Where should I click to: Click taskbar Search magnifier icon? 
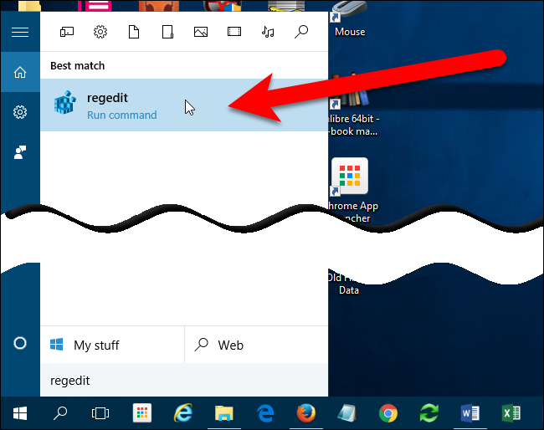tap(60, 413)
